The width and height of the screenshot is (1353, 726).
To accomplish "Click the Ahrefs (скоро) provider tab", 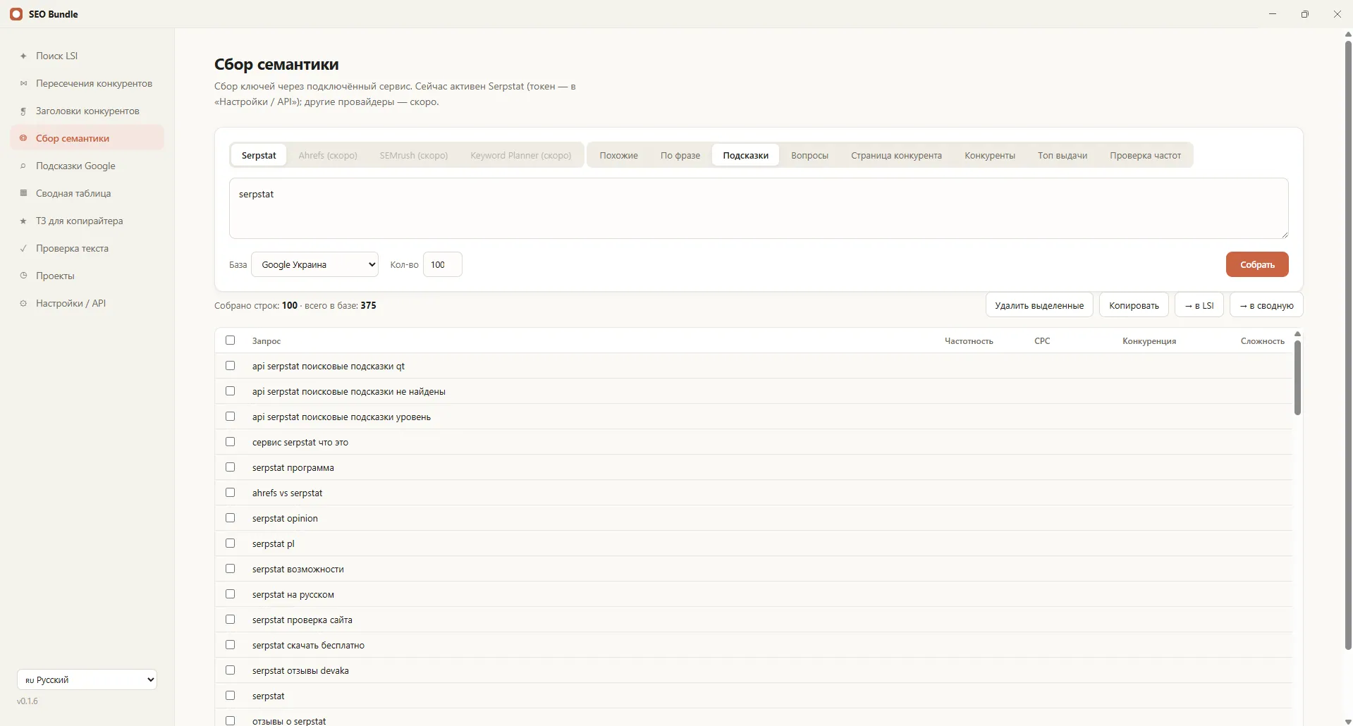I will click(328, 155).
